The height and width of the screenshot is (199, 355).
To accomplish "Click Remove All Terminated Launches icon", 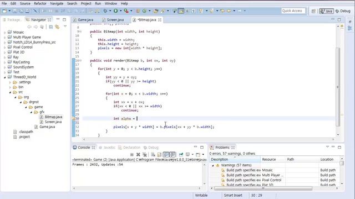I will pos(145,155).
